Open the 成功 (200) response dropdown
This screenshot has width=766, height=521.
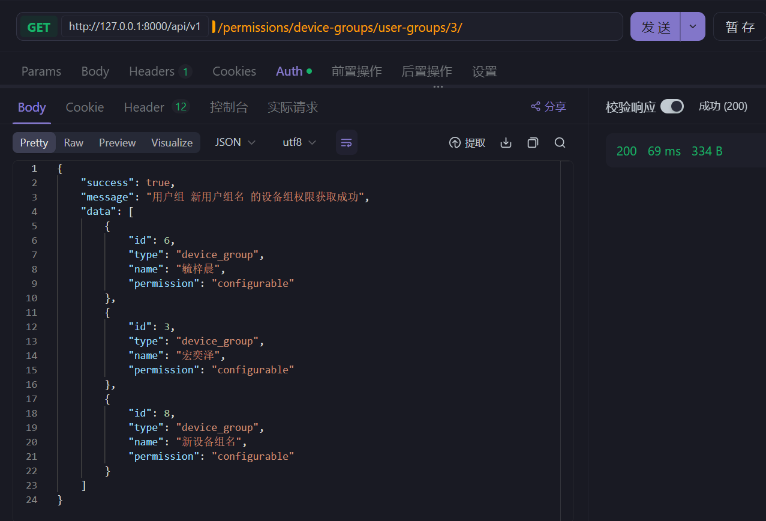tap(723, 106)
